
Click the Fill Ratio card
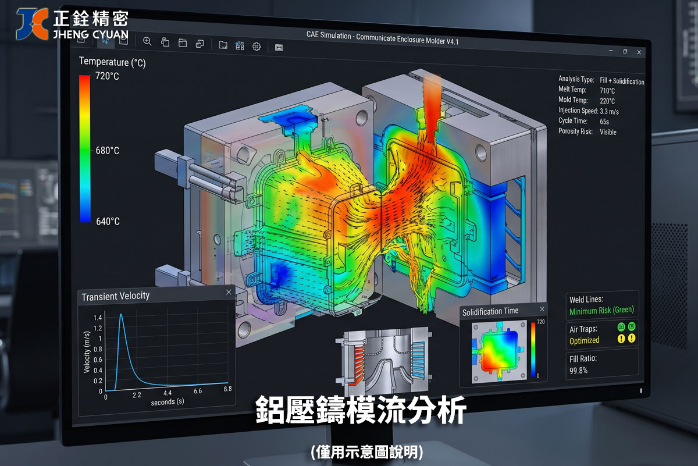click(603, 364)
